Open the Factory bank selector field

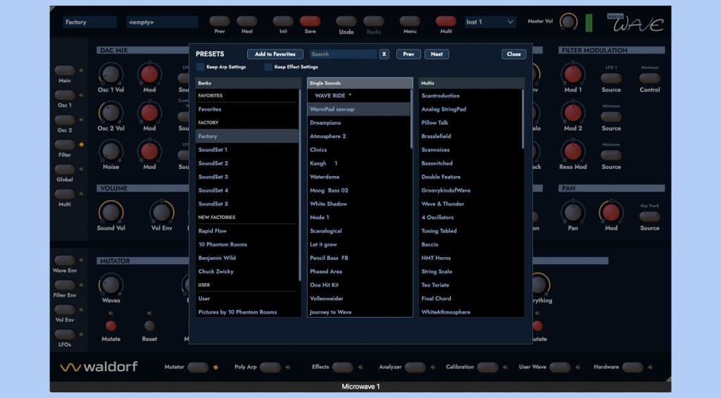pyautogui.click(x=89, y=22)
